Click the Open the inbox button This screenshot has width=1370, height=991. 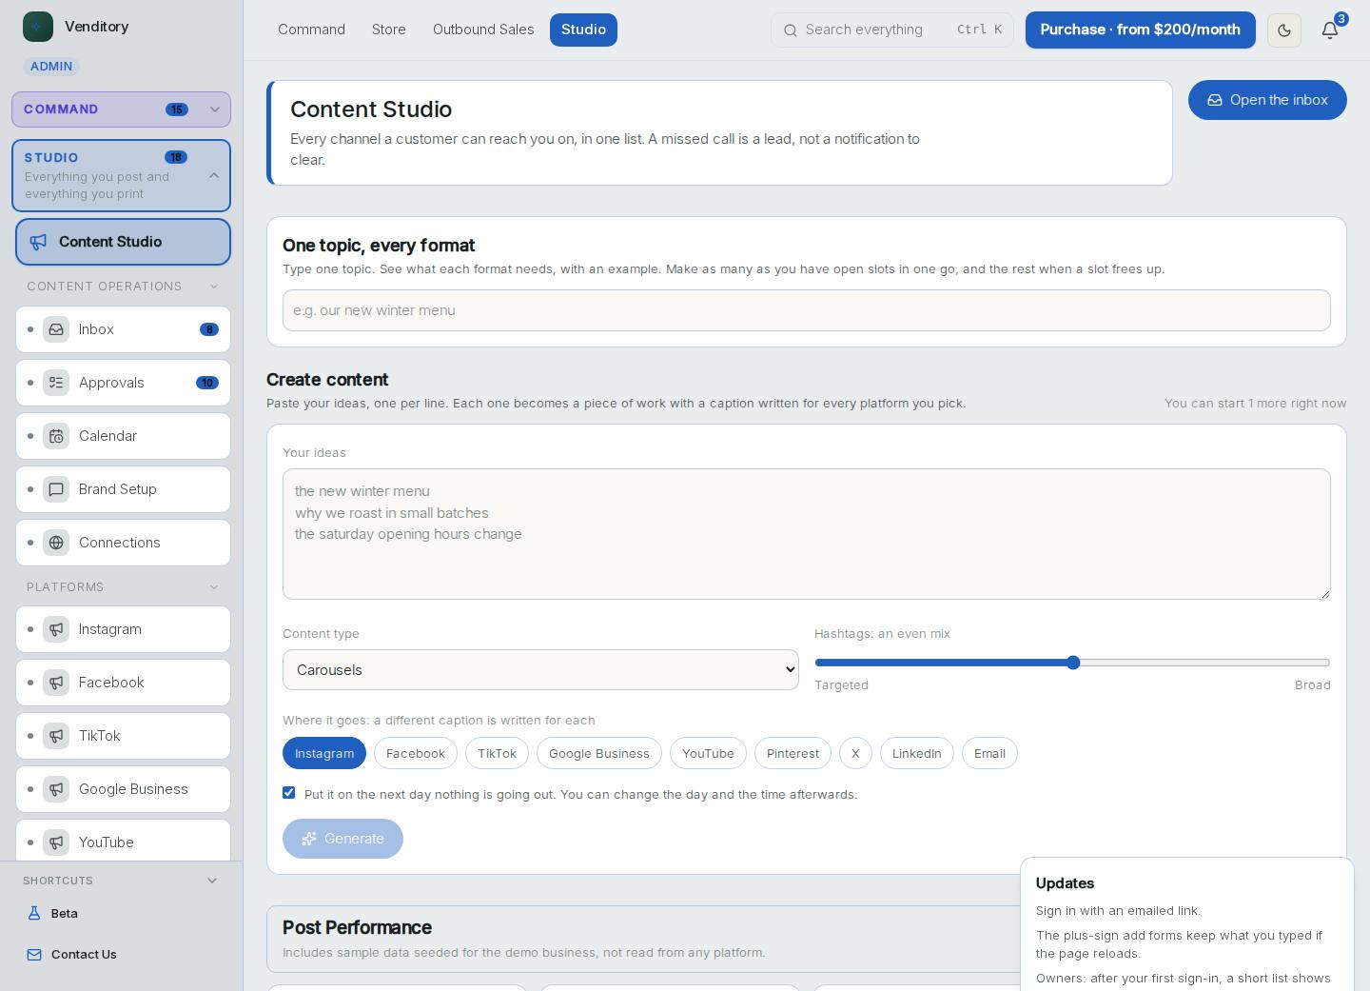click(x=1267, y=100)
